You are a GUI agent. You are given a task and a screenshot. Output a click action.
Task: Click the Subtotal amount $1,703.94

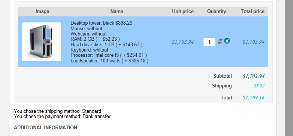point(253,76)
